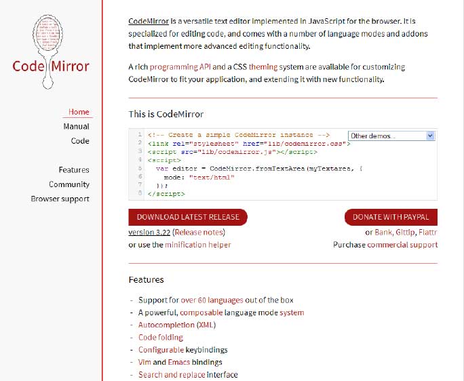Image resolution: width=464 pixels, height=381 pixels.
Task: Click line number 1 in the editor gutter
Action: [x=140, y=135]
